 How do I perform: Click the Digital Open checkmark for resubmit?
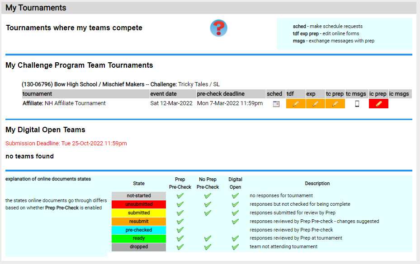tap(235, 222)
